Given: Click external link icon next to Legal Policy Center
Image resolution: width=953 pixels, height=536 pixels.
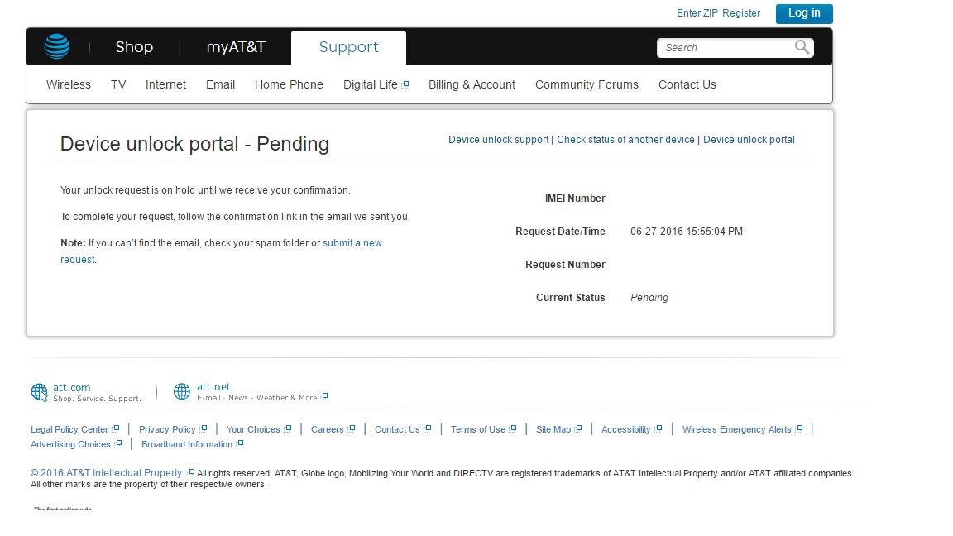Looking at the screenshot, I should click(117, 428).
